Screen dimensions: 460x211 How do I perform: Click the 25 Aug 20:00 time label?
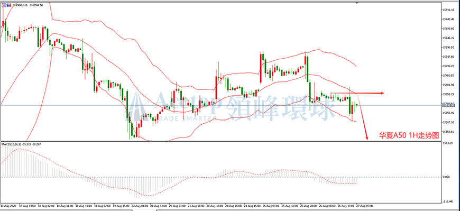click(x=308, y=206)
